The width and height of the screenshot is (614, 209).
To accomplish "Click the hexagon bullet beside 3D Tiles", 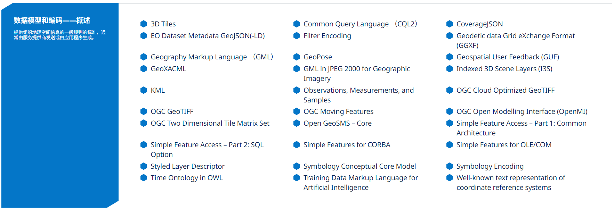I will point(144,24).
